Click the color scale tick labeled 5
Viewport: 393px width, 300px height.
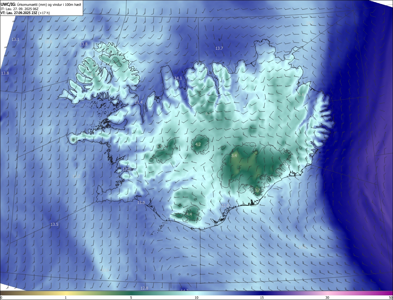pyautogui.click(x=131, y=298)
